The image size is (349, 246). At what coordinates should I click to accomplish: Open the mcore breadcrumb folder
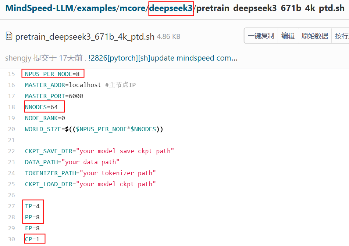coord(133,8)
